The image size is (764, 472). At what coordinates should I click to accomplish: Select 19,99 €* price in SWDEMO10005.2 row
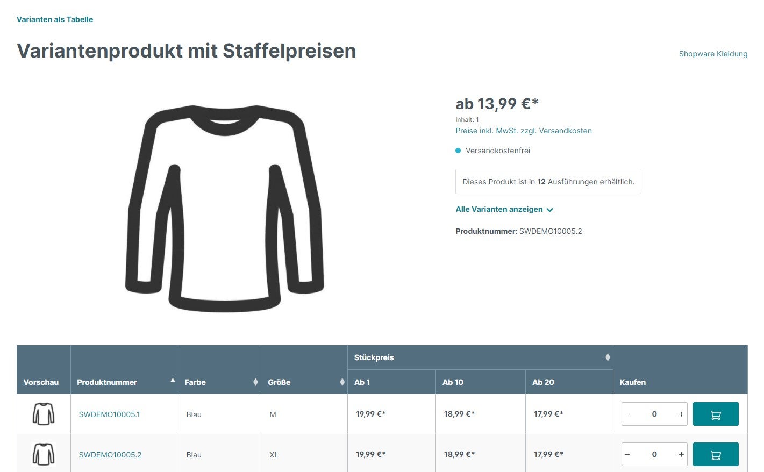(370, 454)
